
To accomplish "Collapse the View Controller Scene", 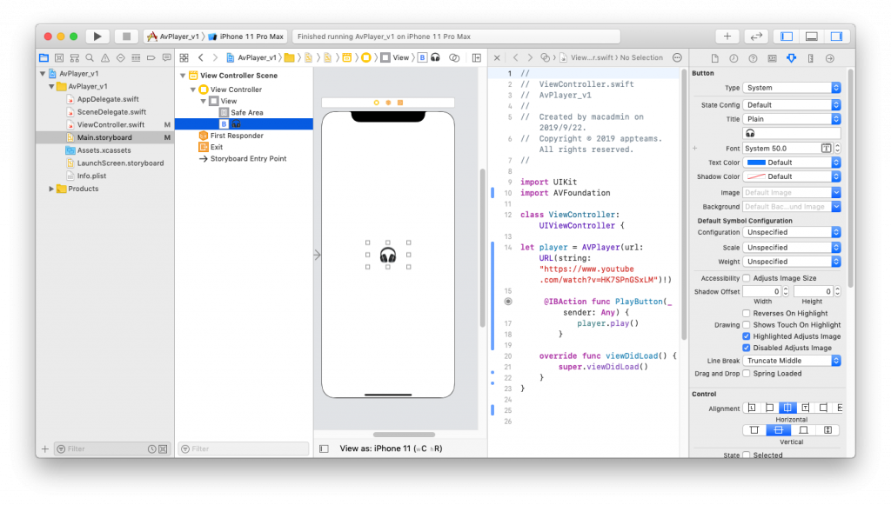I will click(x=183, y=76).
